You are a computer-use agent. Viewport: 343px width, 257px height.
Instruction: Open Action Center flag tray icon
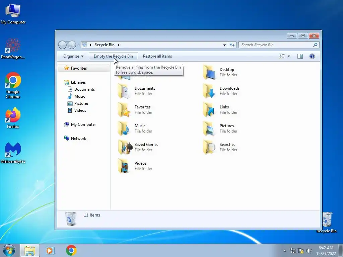pos(301,251)
